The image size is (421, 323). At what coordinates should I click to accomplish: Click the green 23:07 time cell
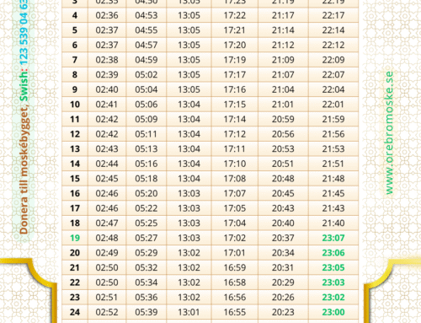tap(333, 238)
